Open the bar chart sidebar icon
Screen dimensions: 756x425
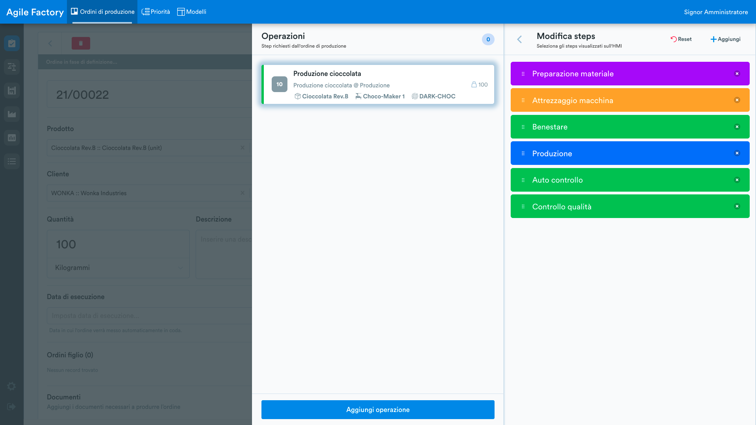tap(12, 138)
